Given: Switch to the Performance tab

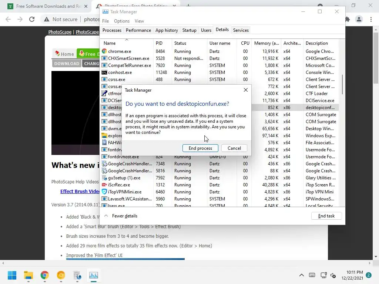Looking at the screenshot, I should point(138,30).
